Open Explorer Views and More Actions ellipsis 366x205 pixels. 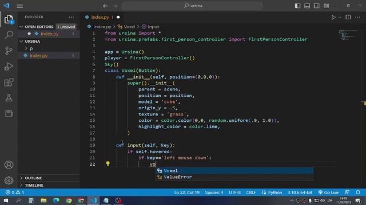(x=71, y=17)
